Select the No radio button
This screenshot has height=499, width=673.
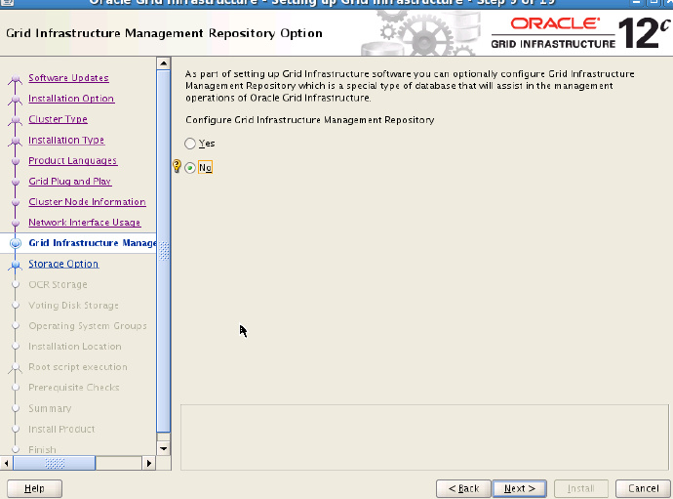click(190, 168)
